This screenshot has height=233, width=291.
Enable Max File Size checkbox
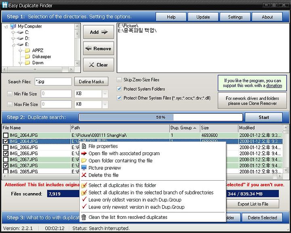[9, 104]
